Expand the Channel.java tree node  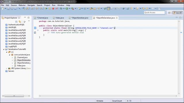pyautogui.click(x=12, y=58)
